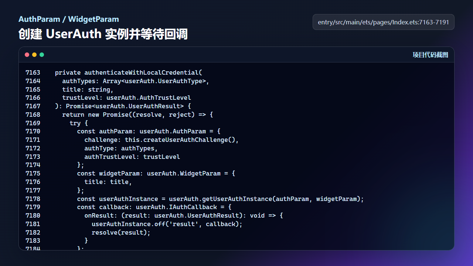Click line number 7164

33,81
